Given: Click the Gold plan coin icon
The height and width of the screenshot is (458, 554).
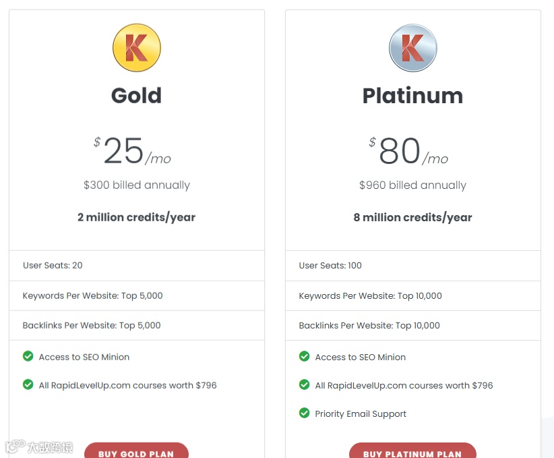Looking at the screenshot, I should (x=137, y=48).
